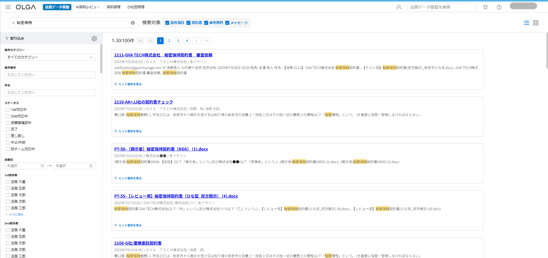
Task: Go to next page arrow icon
Action: click(196, 41)
